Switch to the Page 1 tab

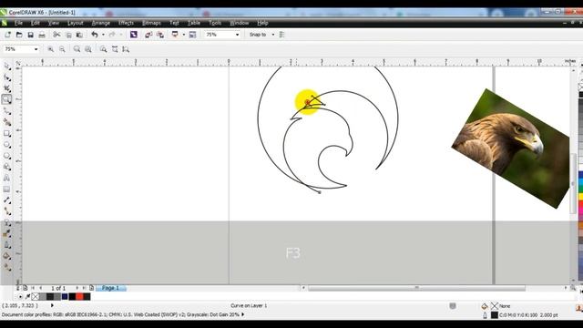[111, 288]
